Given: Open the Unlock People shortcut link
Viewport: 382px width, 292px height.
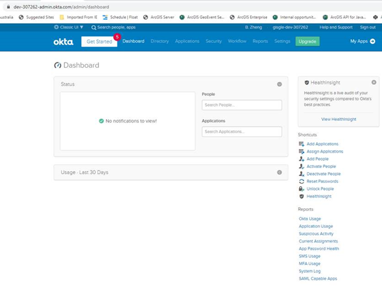Looking at the screenshot, I should pyautogui.click(x=320, y=189).
